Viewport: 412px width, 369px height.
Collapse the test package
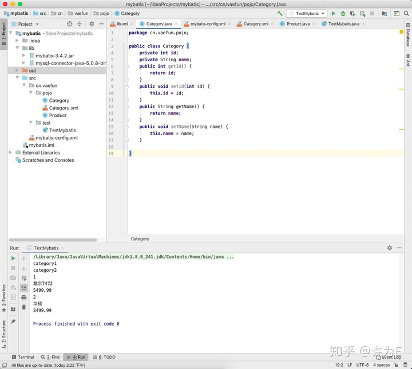pyautogui.click(x=31, y=122)
